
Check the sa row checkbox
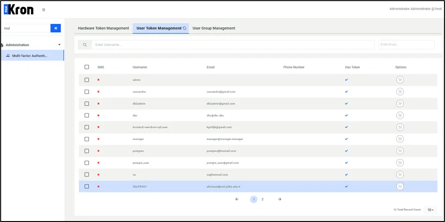(87, 174)
